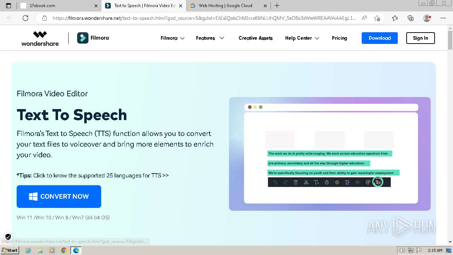Open Read aloud icon in address bar

pyautogui.click(x=364, y=18)
